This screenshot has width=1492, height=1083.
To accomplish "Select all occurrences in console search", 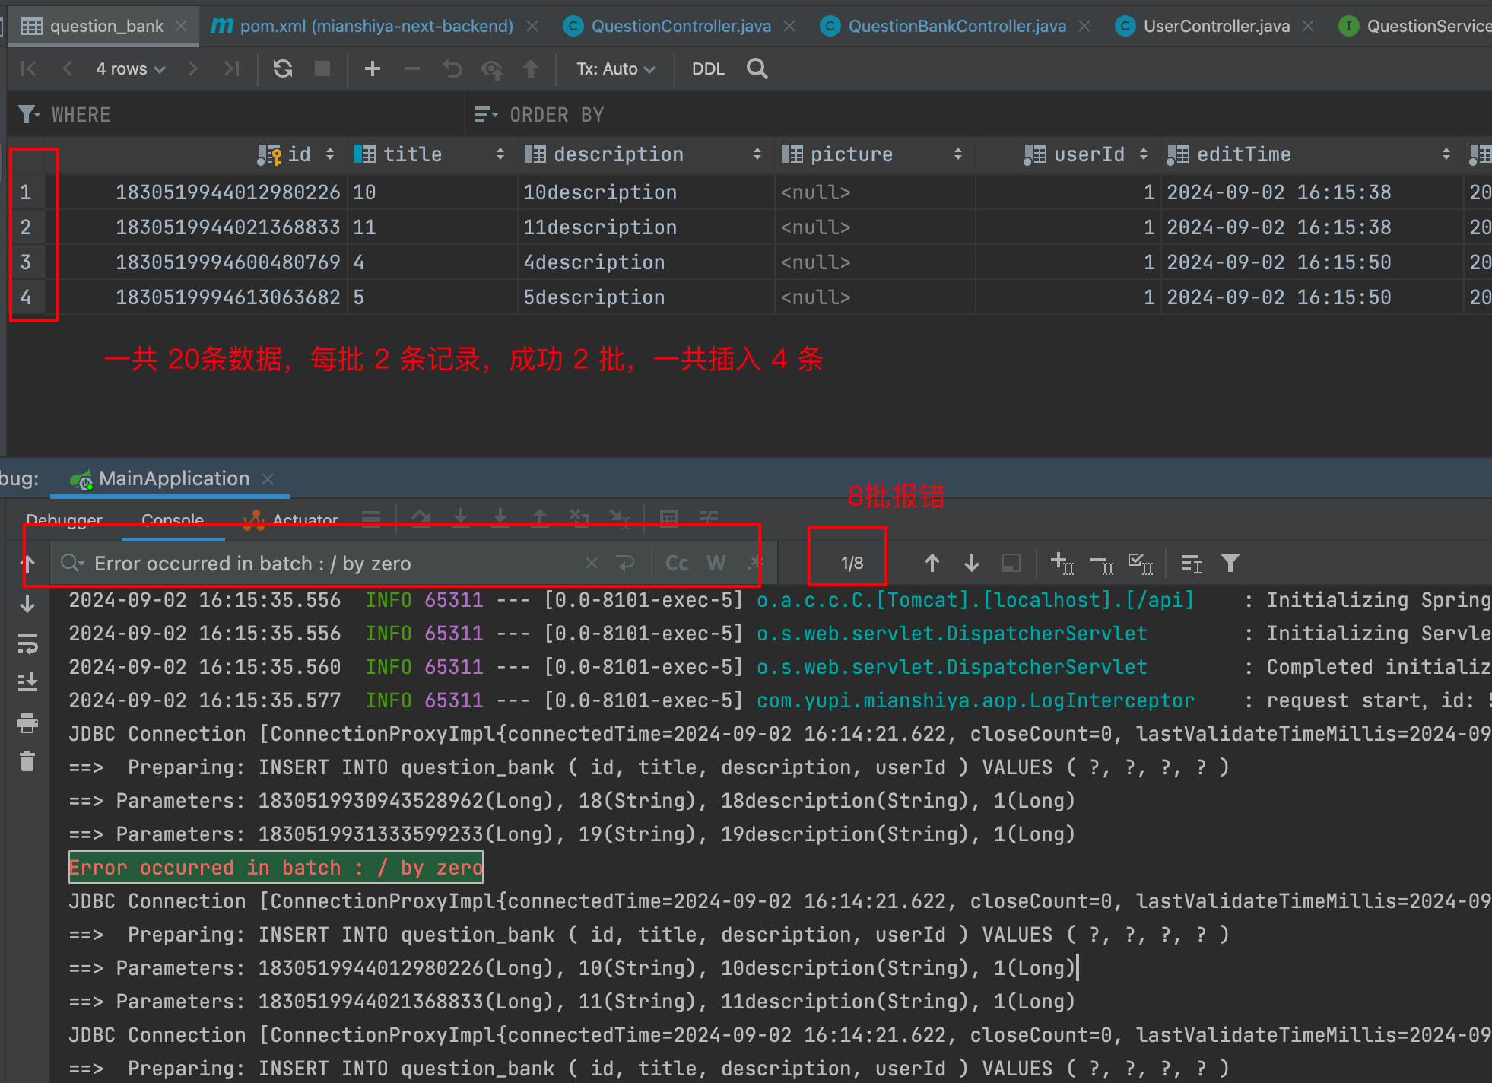I will tap(1141, 564).
